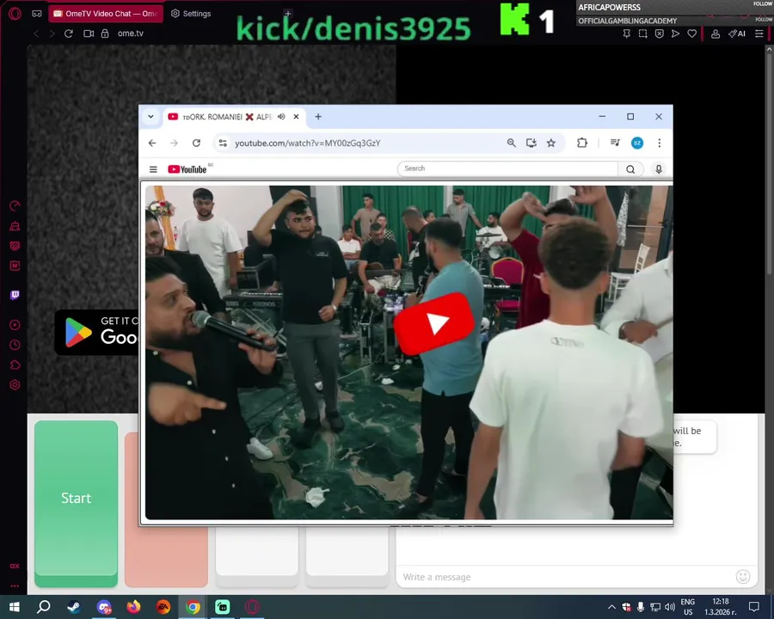Viewport: 774px width, 619px height.
Task: Click the YouTube Search box
Action: click(507, 169)
